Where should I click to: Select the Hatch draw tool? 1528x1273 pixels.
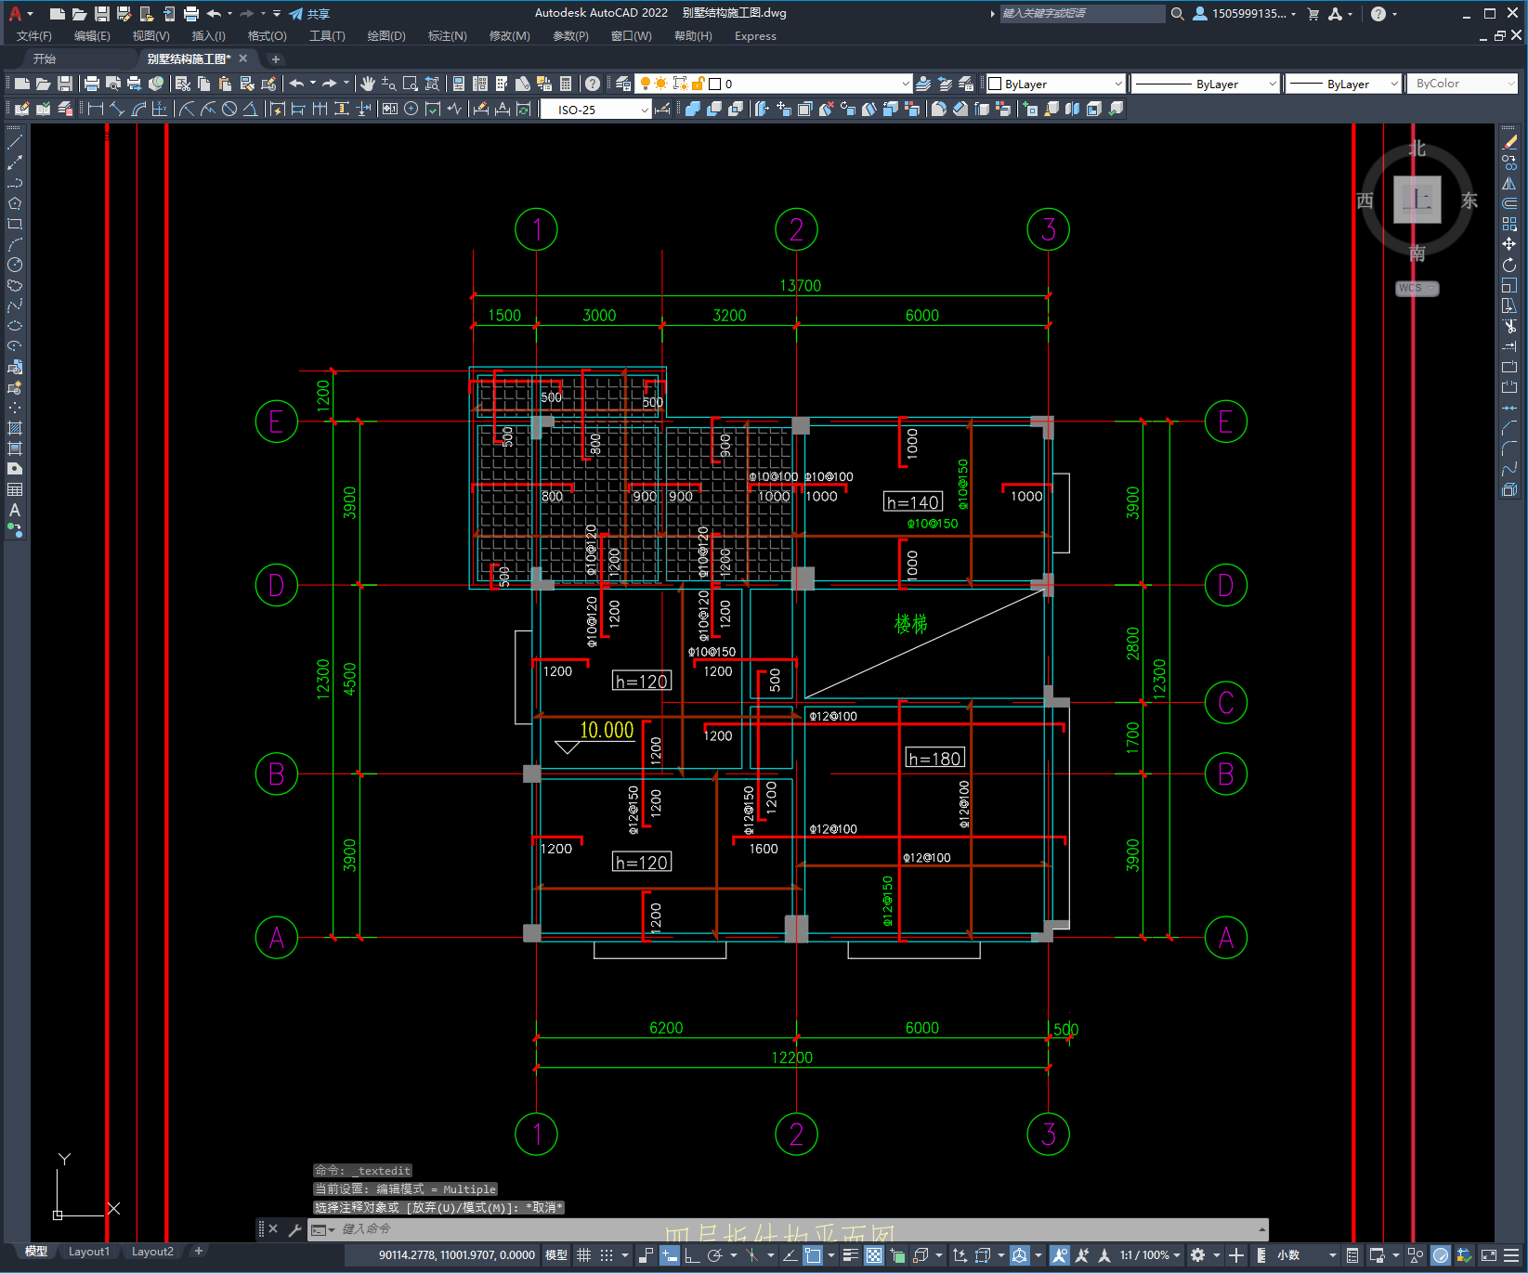[x=15, y=428]
